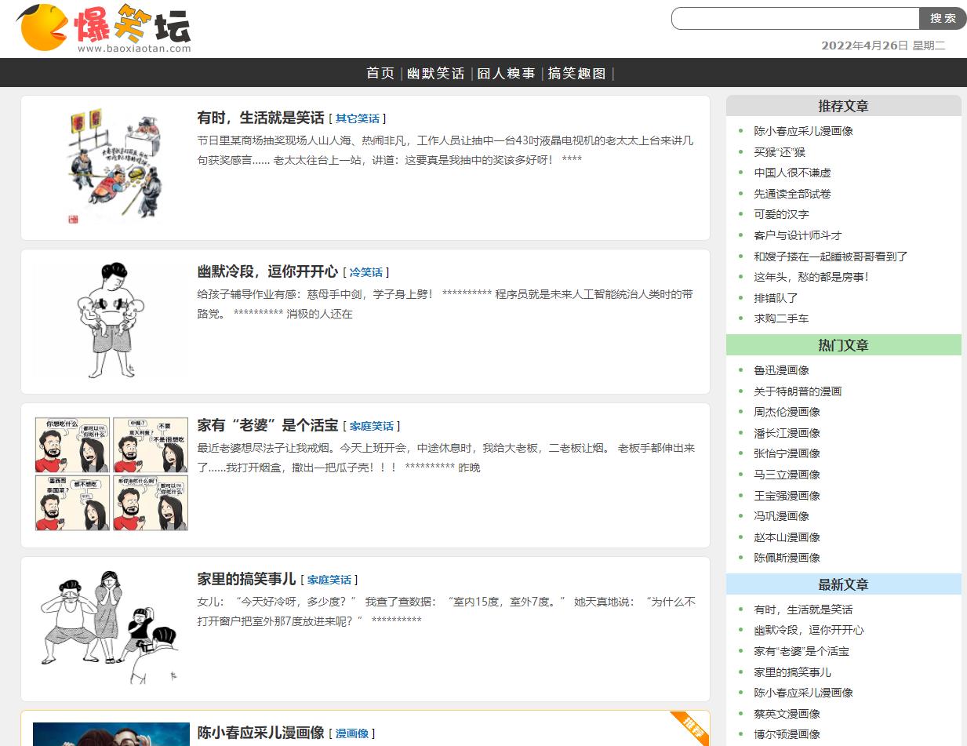The height and width of the screenshot is (746, 967).
Task: Open thumbnail for 幽默冷段，逗你开开心 article
Action: pyautogui.click(x=111, y=321)
